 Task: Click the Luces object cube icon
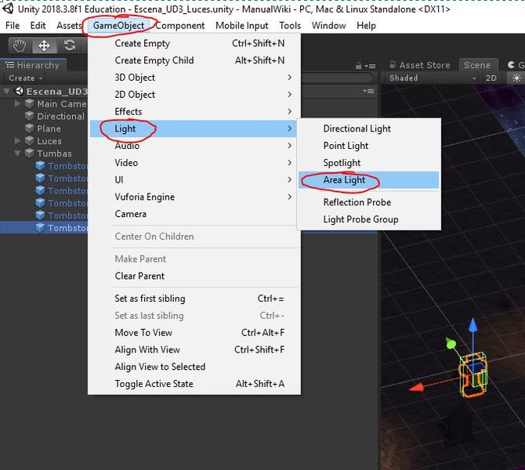[30, 140]
